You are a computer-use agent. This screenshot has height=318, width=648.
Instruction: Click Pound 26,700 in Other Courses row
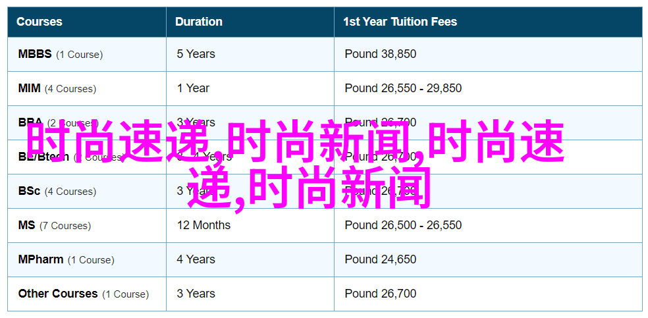pyautogui.click(x=381, y=294)
